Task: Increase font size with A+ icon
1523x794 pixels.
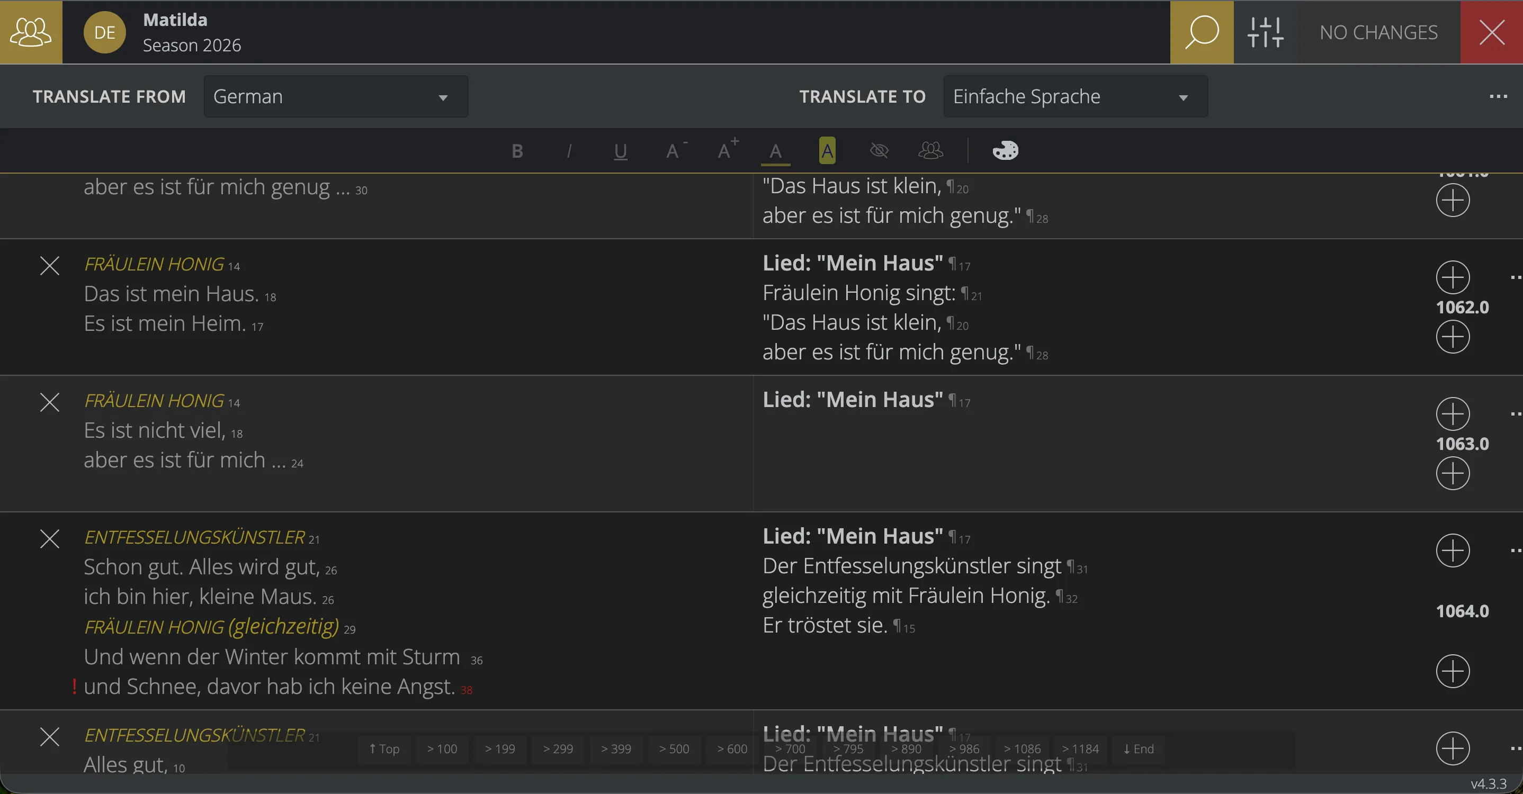Action: tap(727, 150)
